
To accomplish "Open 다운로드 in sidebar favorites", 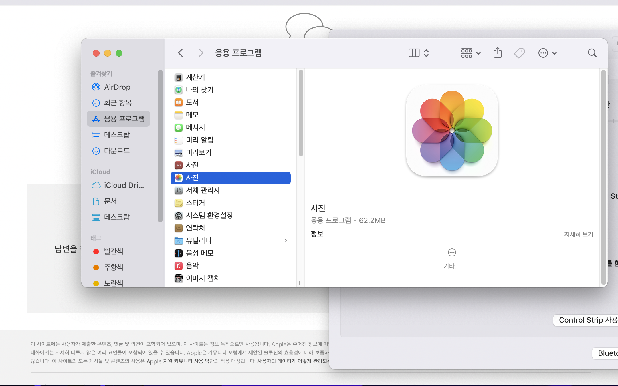I will [x=116, y=151].
